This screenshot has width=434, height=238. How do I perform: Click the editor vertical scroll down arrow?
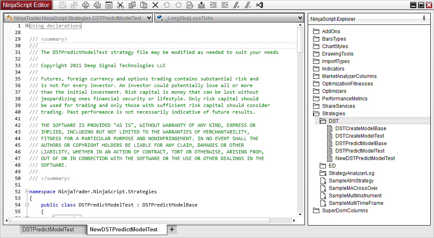tap(300, 214)
